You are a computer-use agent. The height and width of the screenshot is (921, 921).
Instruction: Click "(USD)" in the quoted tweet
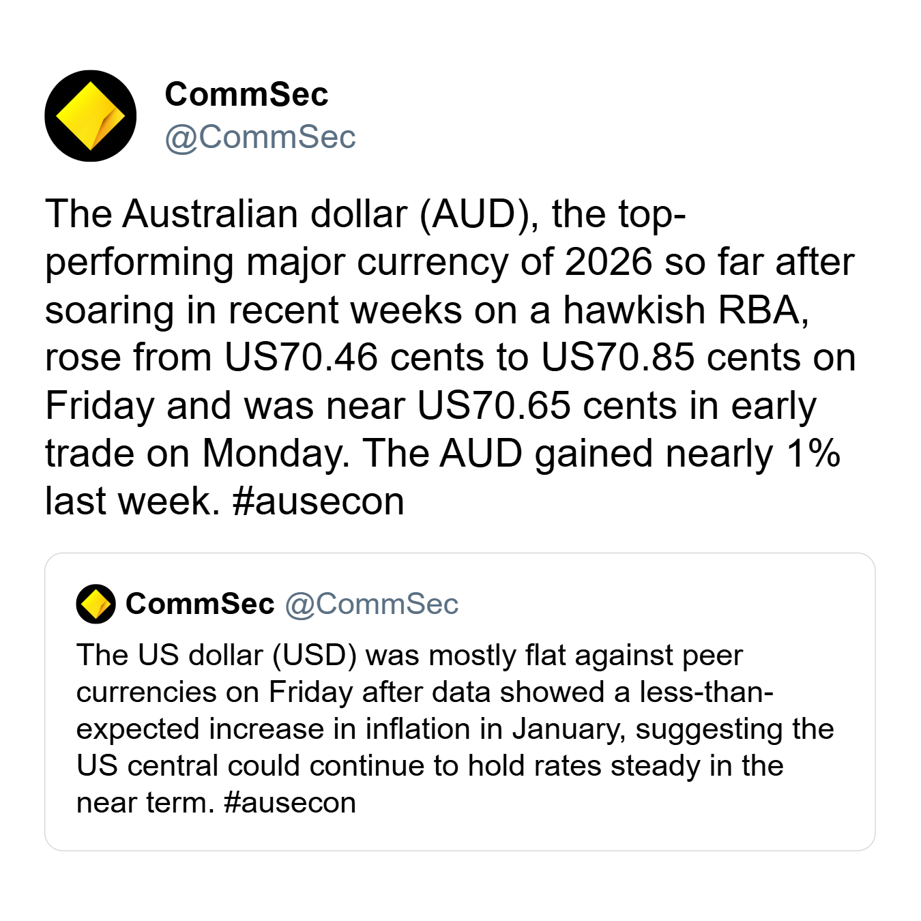[315, 656]
